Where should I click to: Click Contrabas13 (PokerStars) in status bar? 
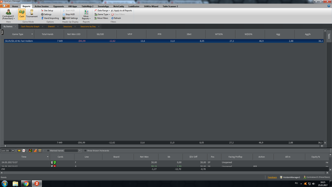click(316, 177)
